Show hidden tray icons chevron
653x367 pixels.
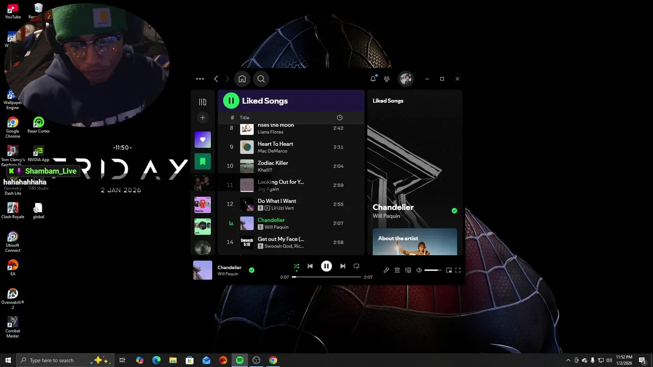click(568, 360)
